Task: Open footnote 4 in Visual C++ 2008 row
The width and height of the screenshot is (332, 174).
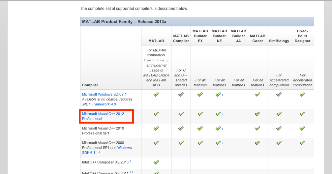Action: (223, 143)
